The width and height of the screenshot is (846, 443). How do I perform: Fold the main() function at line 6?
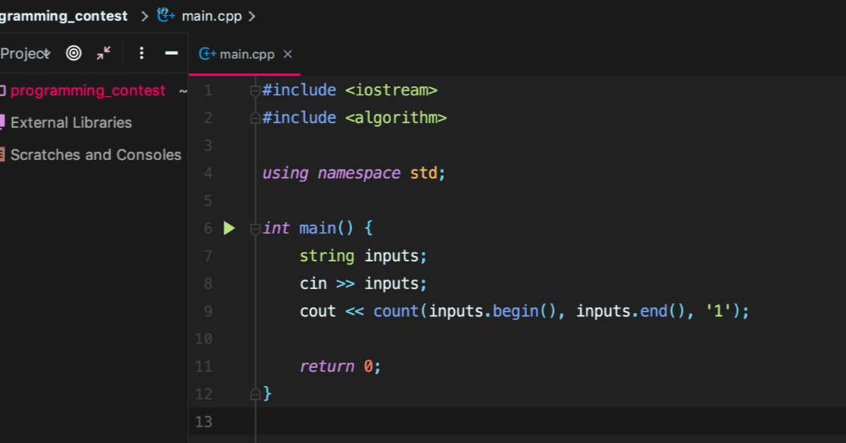tap(255, 229)
